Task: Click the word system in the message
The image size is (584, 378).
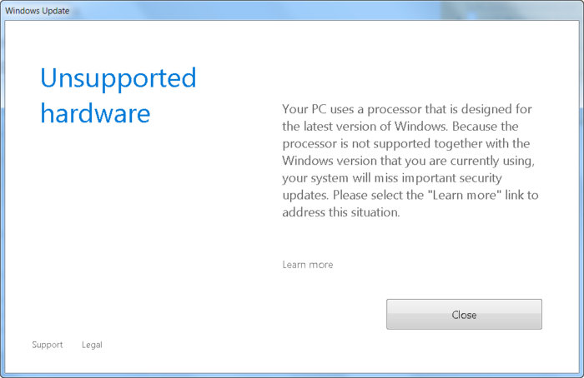Action: tap(331, 178)
